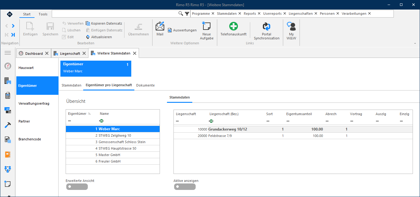420x197 pixels.
Task: Open the Eigentumsanteil filter operator
Action: (288, 121)
